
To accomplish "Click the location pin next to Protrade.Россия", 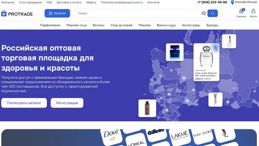I will coord(232,3).
